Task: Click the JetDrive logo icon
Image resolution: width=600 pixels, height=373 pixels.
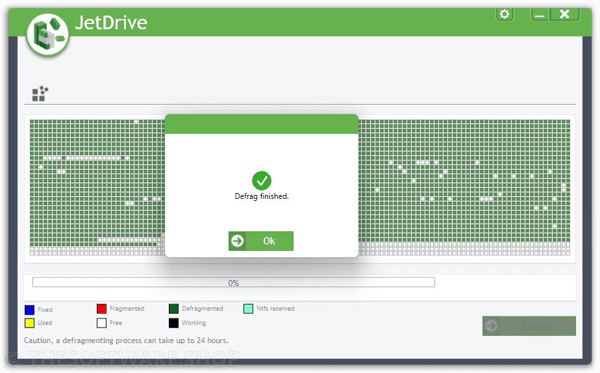Action: pos(48,35)
